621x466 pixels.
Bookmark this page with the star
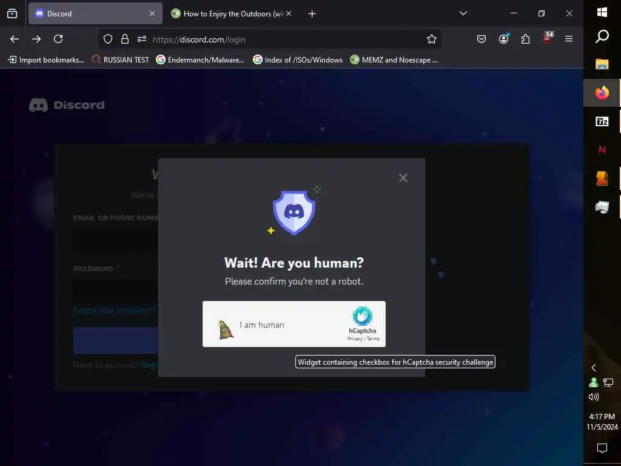tap(432, 39)
